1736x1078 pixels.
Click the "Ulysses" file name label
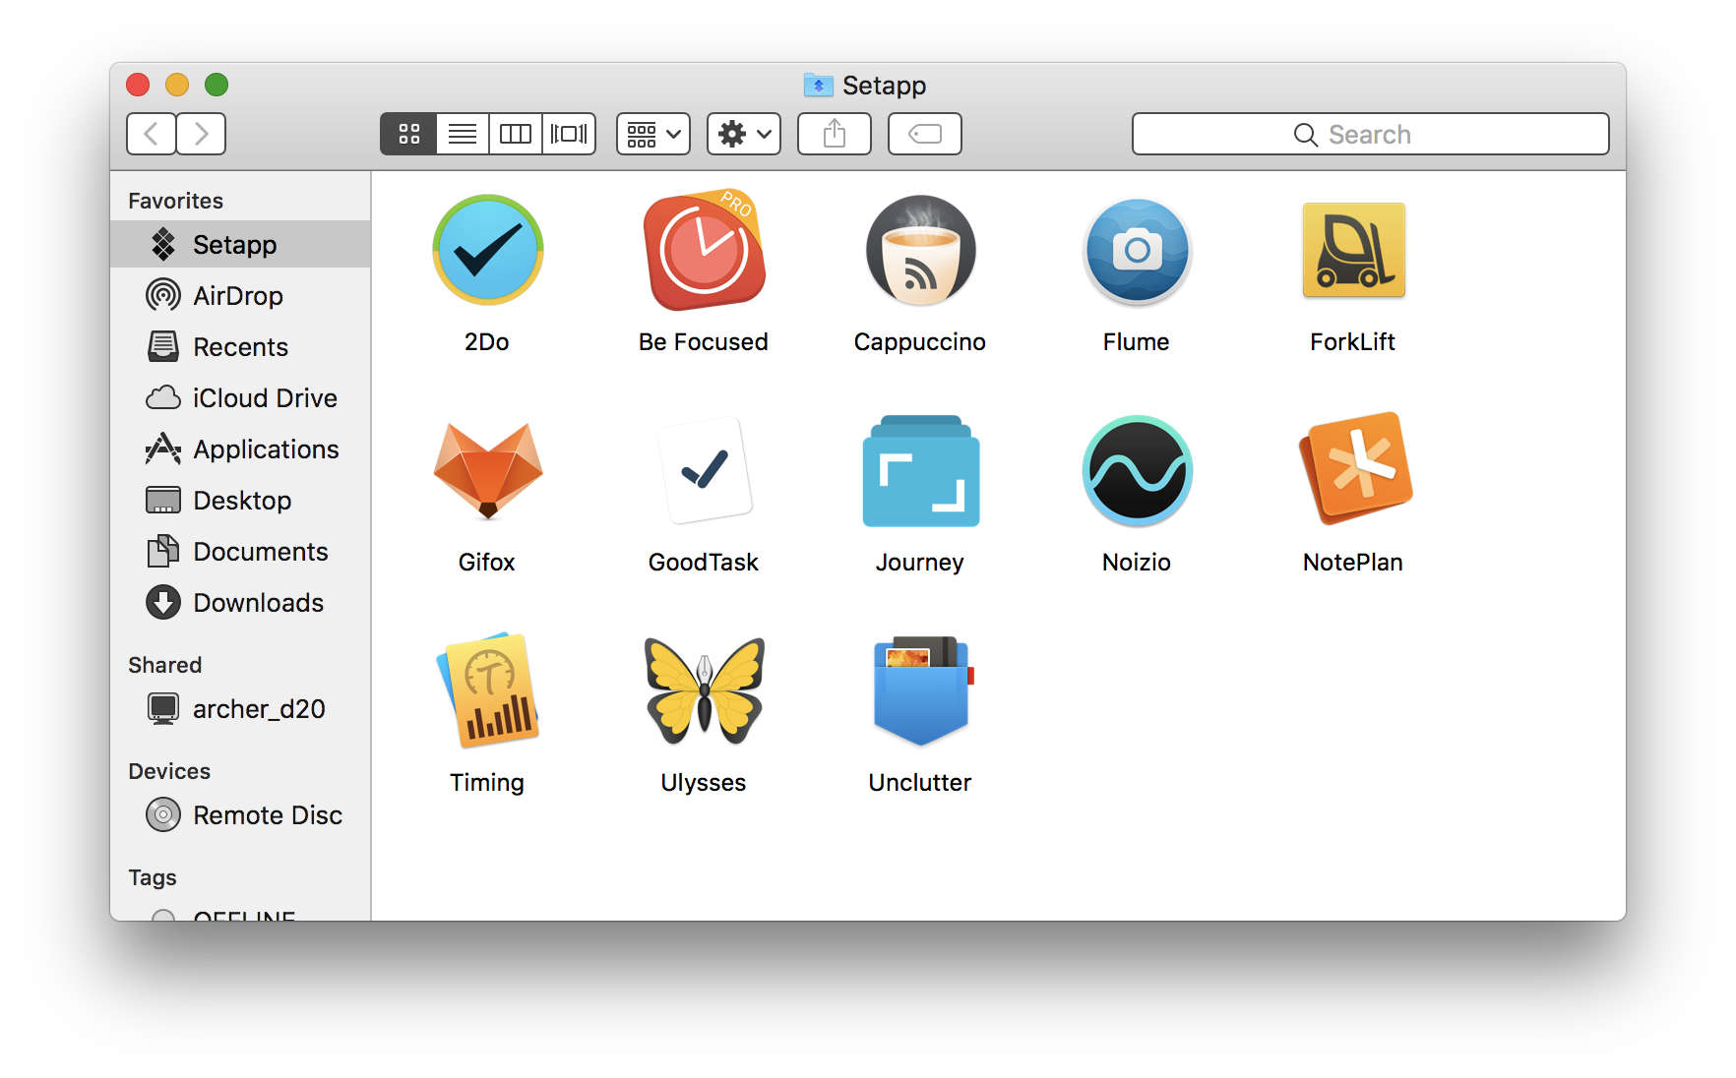click(704, 782)
